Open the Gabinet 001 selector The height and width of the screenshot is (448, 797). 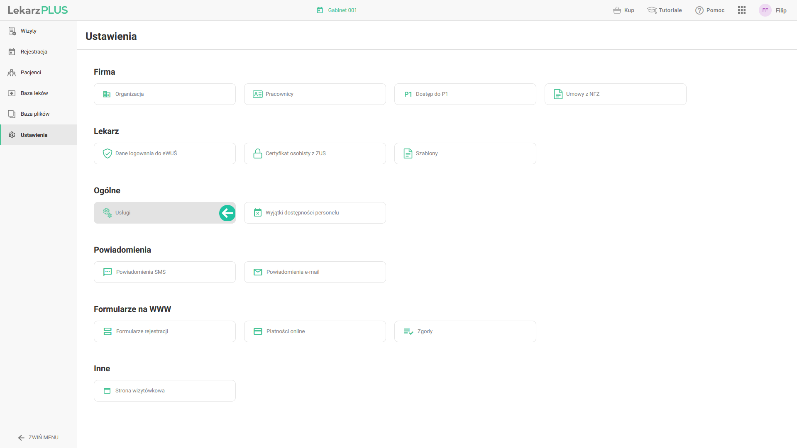337,10
